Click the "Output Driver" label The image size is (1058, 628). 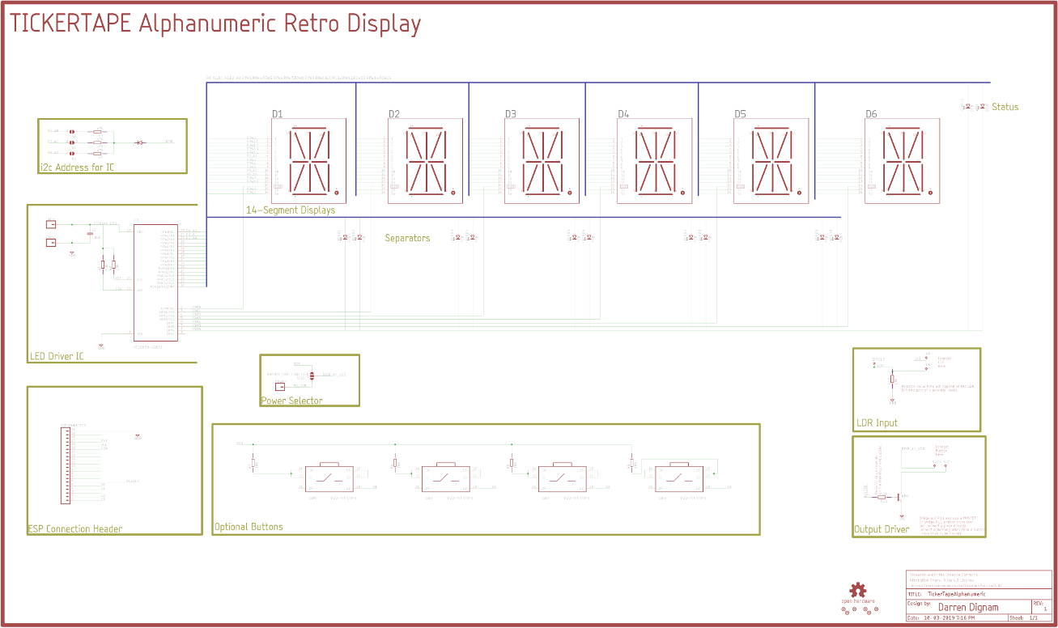pos(882,529)
